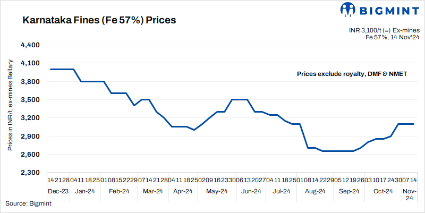Click the Oct-24 month label
This screenshot has height=213, width=425.
click(382, 191)
